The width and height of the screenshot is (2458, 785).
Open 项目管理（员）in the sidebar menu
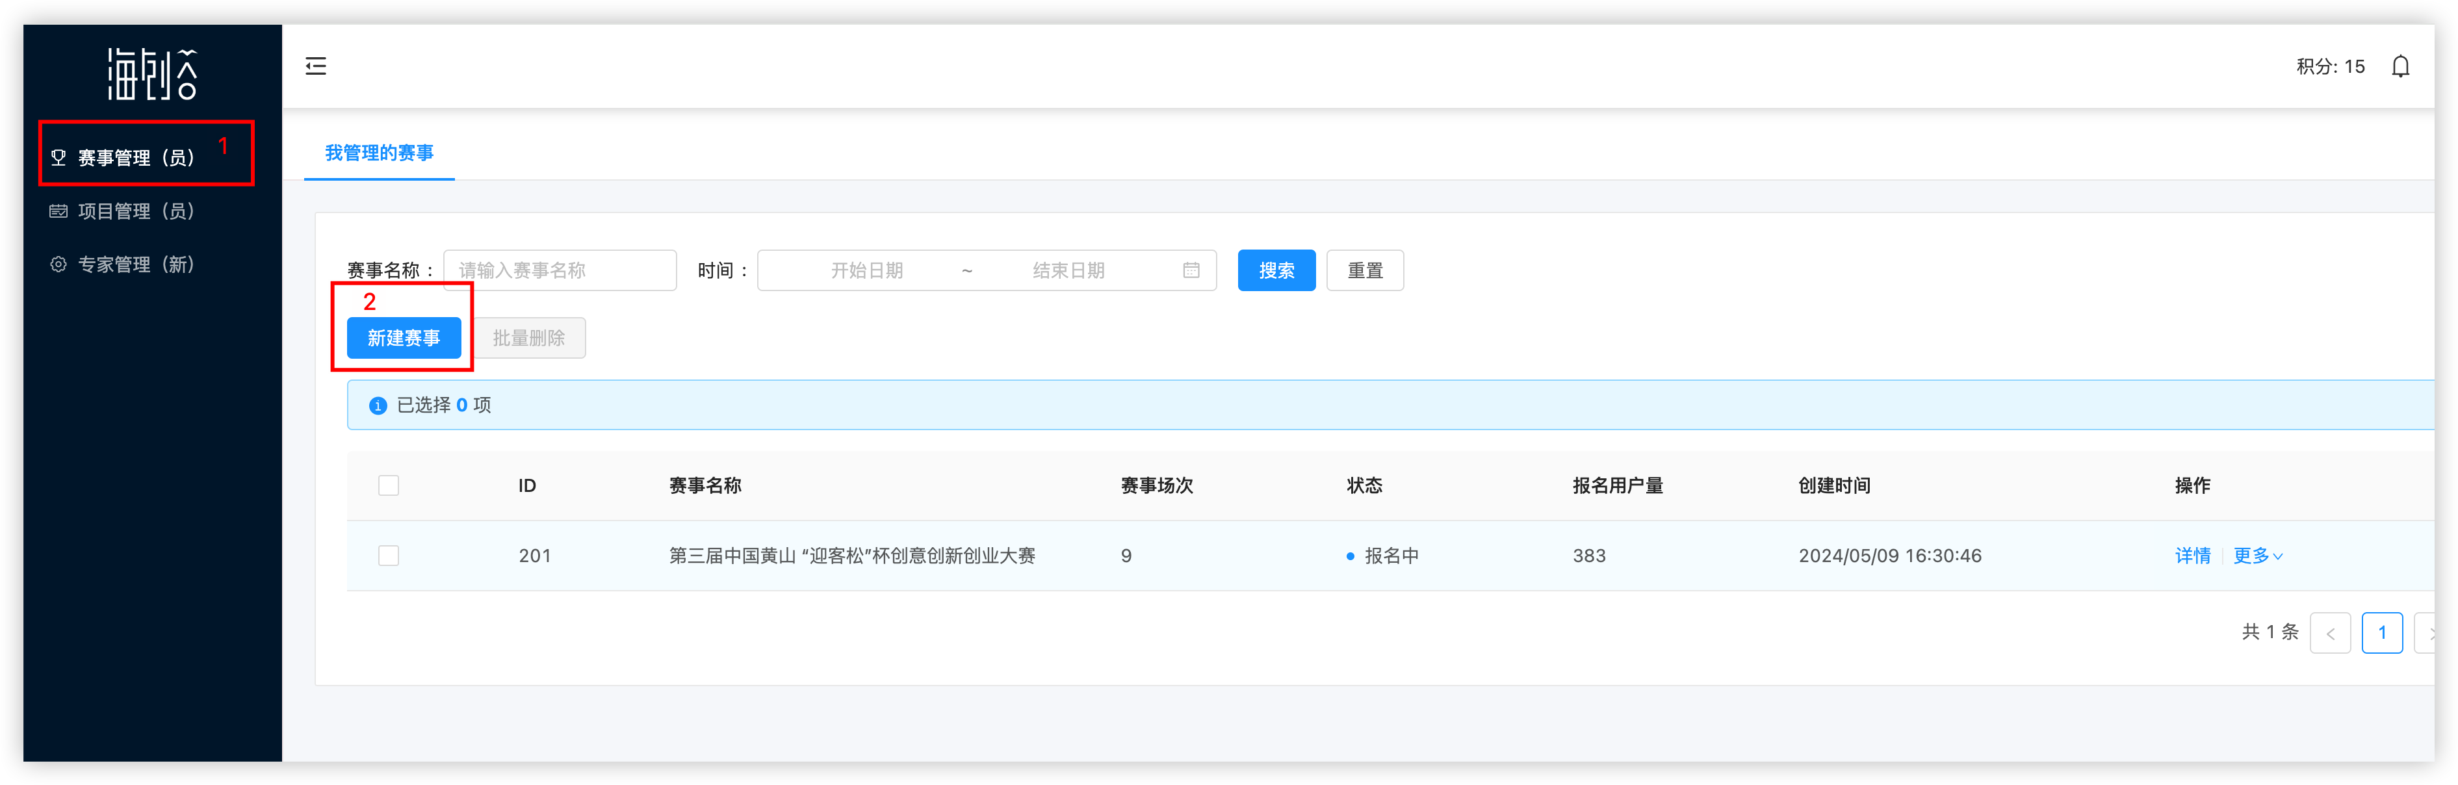click(135, 211)
